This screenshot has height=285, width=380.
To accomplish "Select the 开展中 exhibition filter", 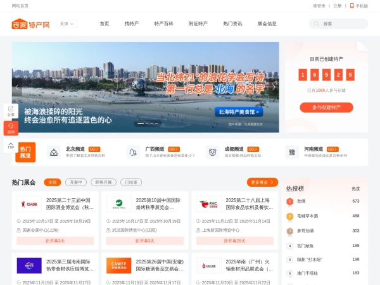I will (75, 182).
